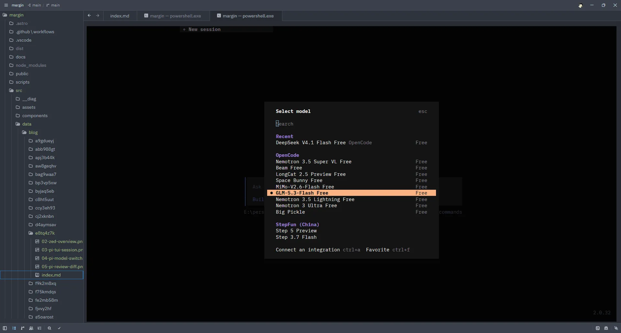Screen dimensions: 621x333
Task: Toggle the Terminal panel status bar icon
Action: (598, 328)
